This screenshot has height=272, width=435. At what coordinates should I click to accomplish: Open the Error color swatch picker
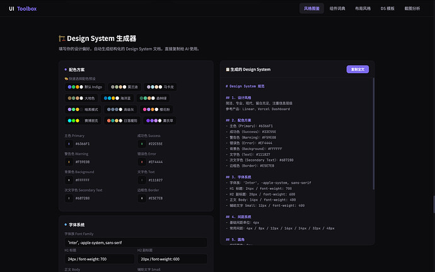[x=142, y=162]
